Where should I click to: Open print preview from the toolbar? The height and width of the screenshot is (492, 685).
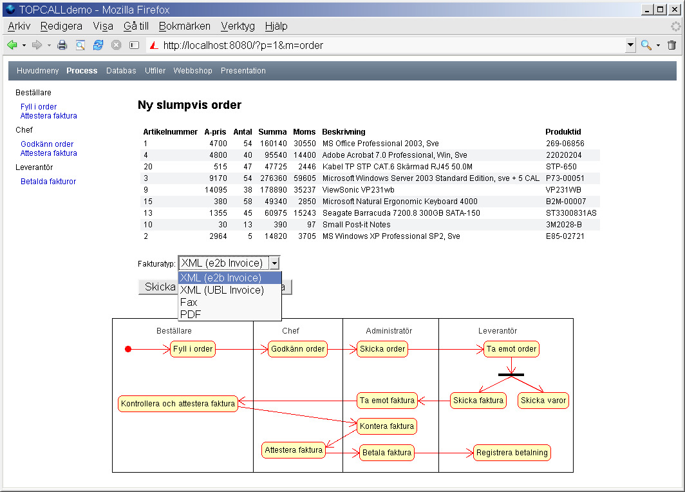pos(80,45)
